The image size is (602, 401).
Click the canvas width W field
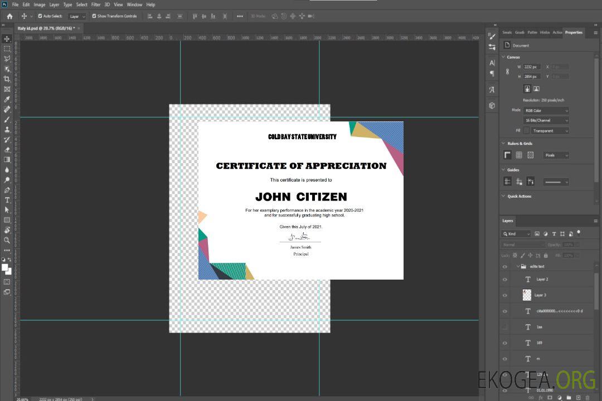coord(532,67)
